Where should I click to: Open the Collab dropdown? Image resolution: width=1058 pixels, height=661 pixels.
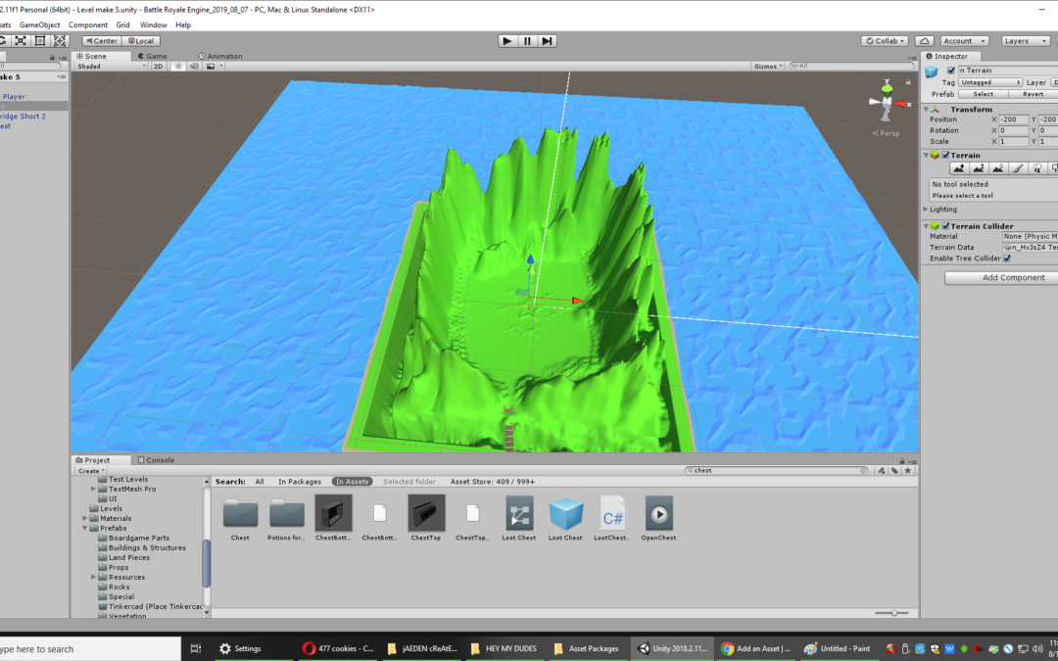pos(885,41)
